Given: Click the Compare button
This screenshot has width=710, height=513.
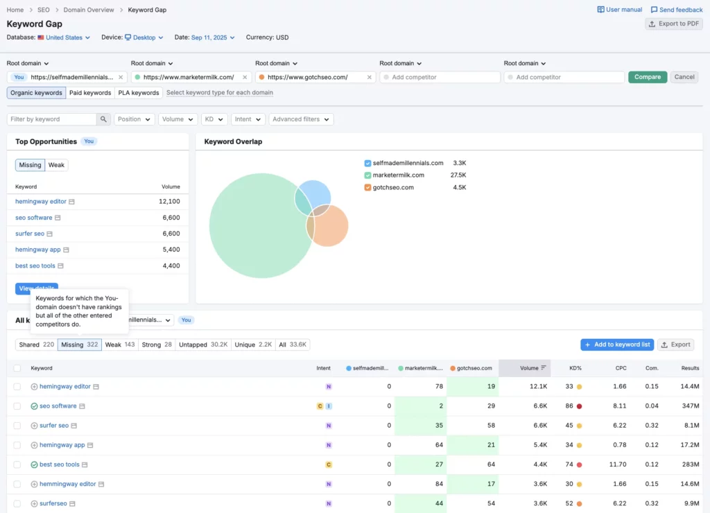Looking at the screenshot, I should pos(647,77).
